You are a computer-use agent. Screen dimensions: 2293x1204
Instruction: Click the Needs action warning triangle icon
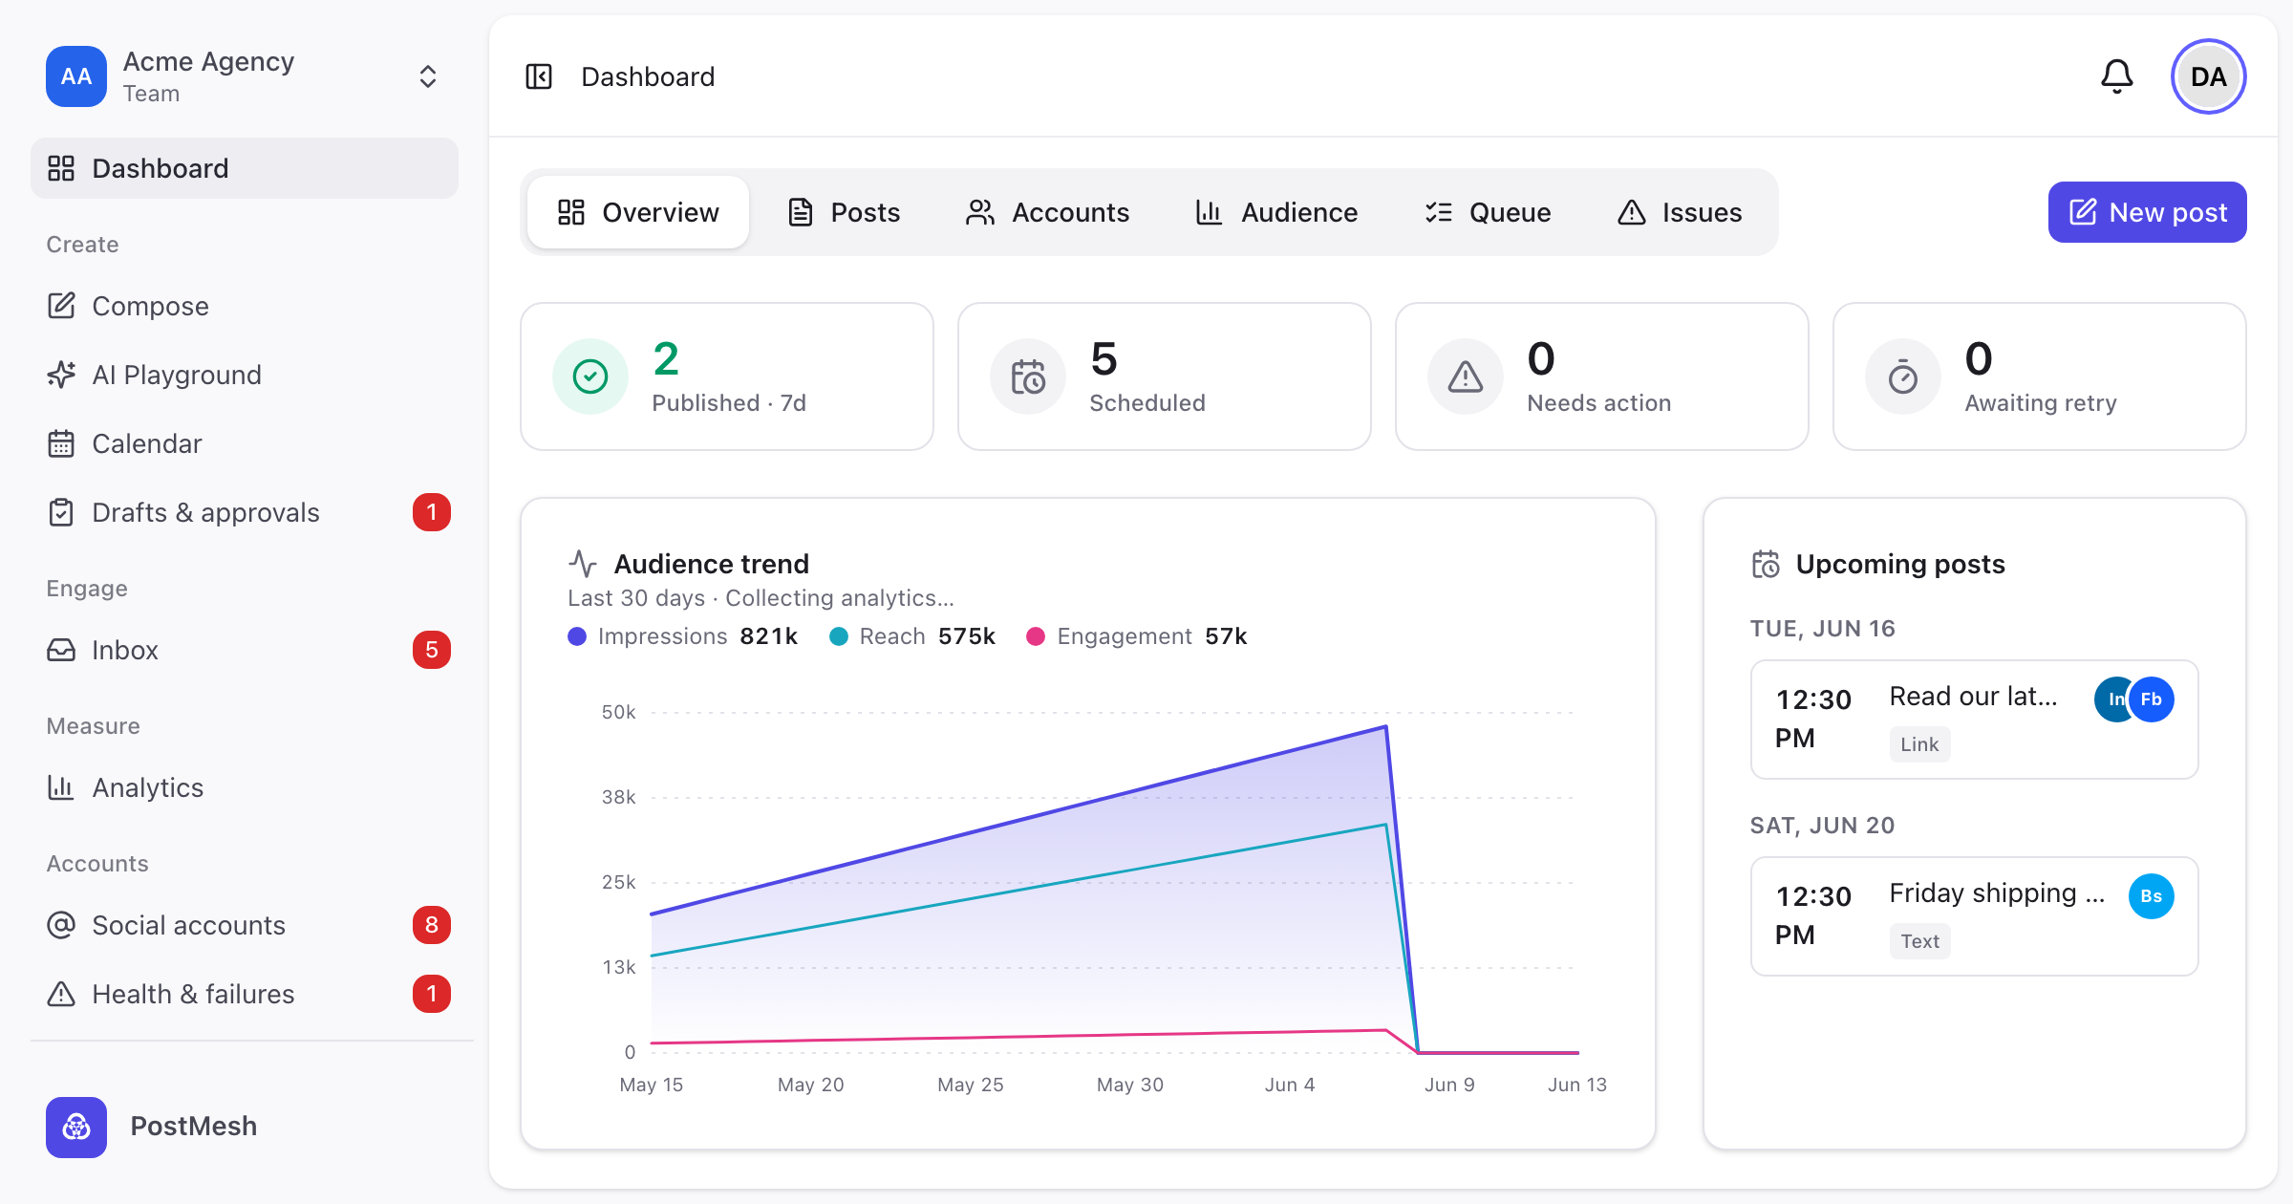pos(1466,376)
